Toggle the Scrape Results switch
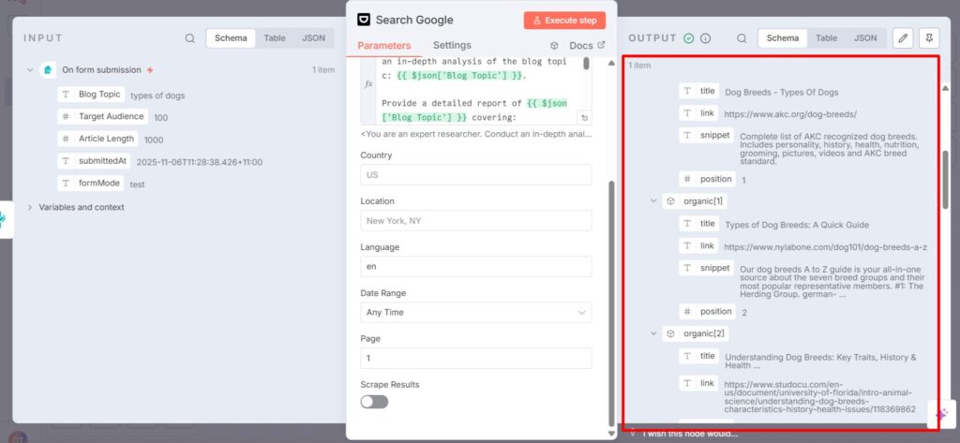The height and width of the screenshot is (443, 960). point(374,402)
